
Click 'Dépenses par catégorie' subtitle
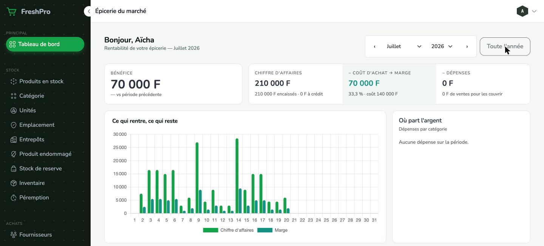(423, 129)
